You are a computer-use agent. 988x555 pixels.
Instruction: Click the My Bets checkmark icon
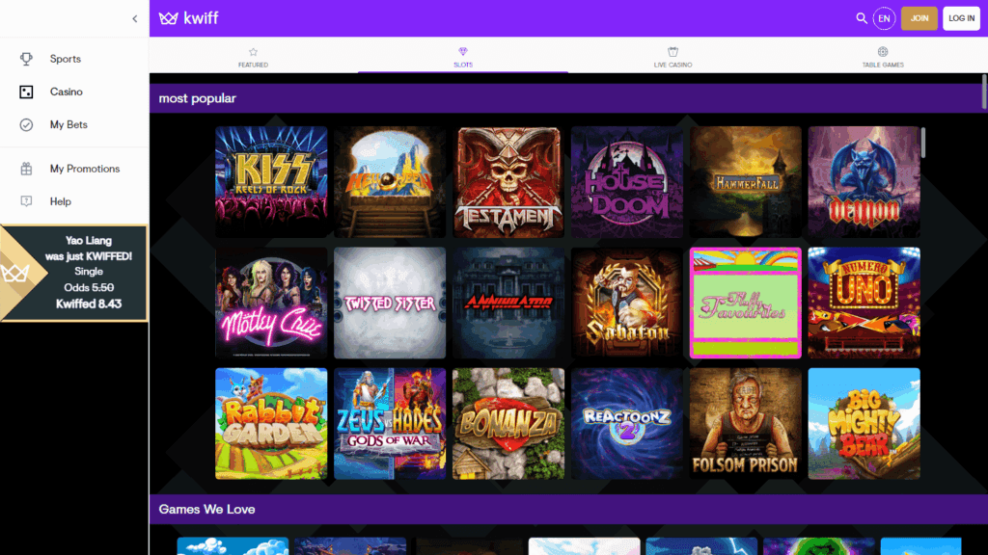point(26,124)
